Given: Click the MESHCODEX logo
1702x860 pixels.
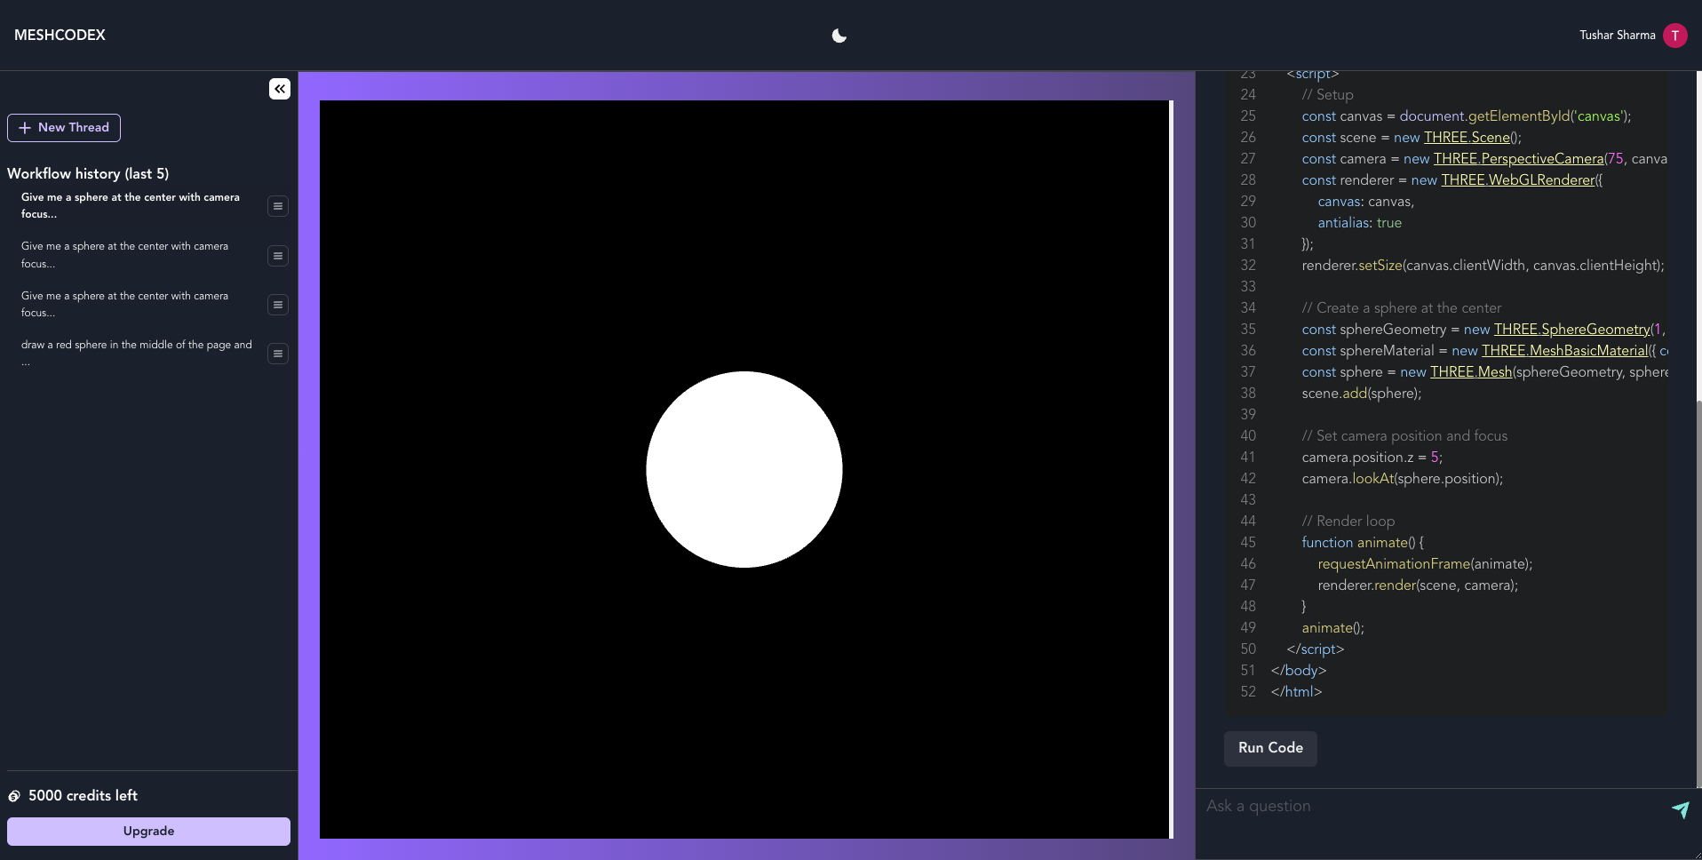Looking at the screenshot, I should pyautogui.click(x=60, y=36).
